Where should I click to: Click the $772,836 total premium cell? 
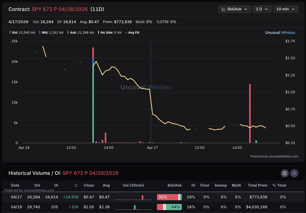(259, 197)
